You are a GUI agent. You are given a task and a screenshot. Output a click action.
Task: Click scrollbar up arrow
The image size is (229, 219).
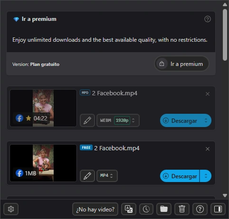pos(225,4)
